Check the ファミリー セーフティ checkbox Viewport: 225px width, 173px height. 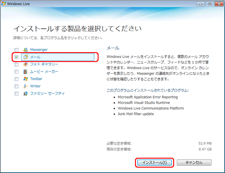coord(17,93)
